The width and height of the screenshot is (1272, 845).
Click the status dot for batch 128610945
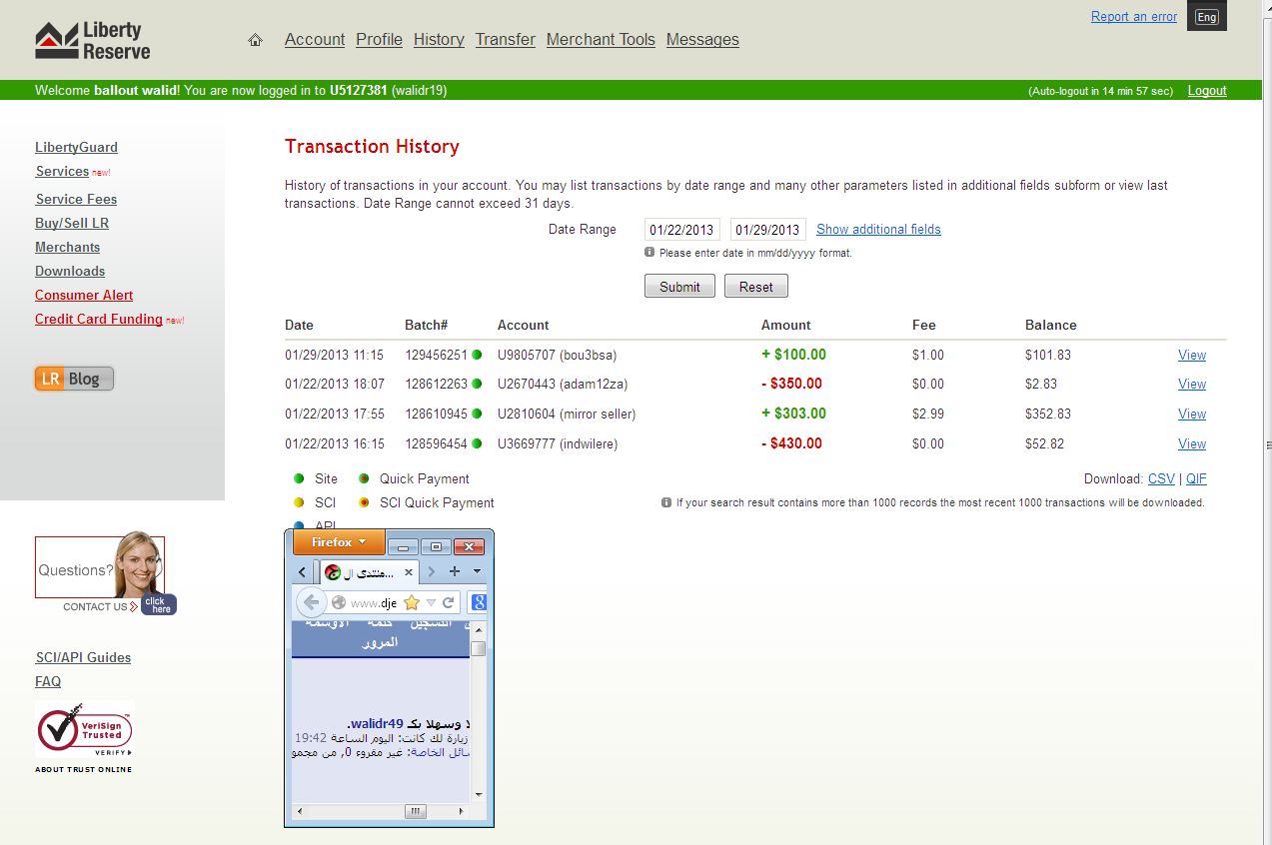pos(477,414)
